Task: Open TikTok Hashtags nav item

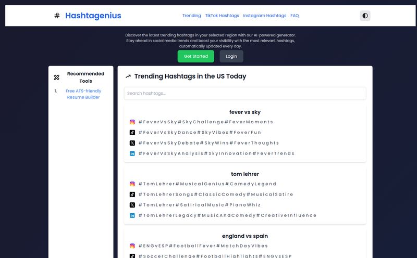Action: pyautogui.click(x=222, y=16)
